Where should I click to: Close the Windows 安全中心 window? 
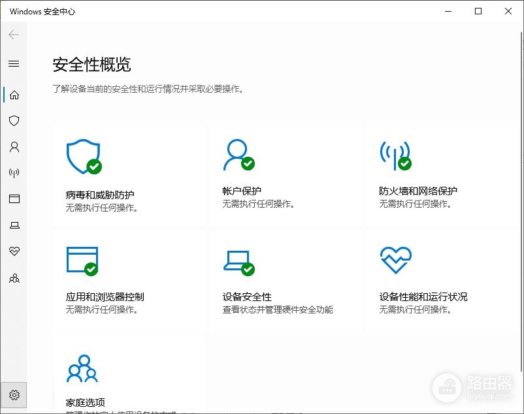pos(508,11)
